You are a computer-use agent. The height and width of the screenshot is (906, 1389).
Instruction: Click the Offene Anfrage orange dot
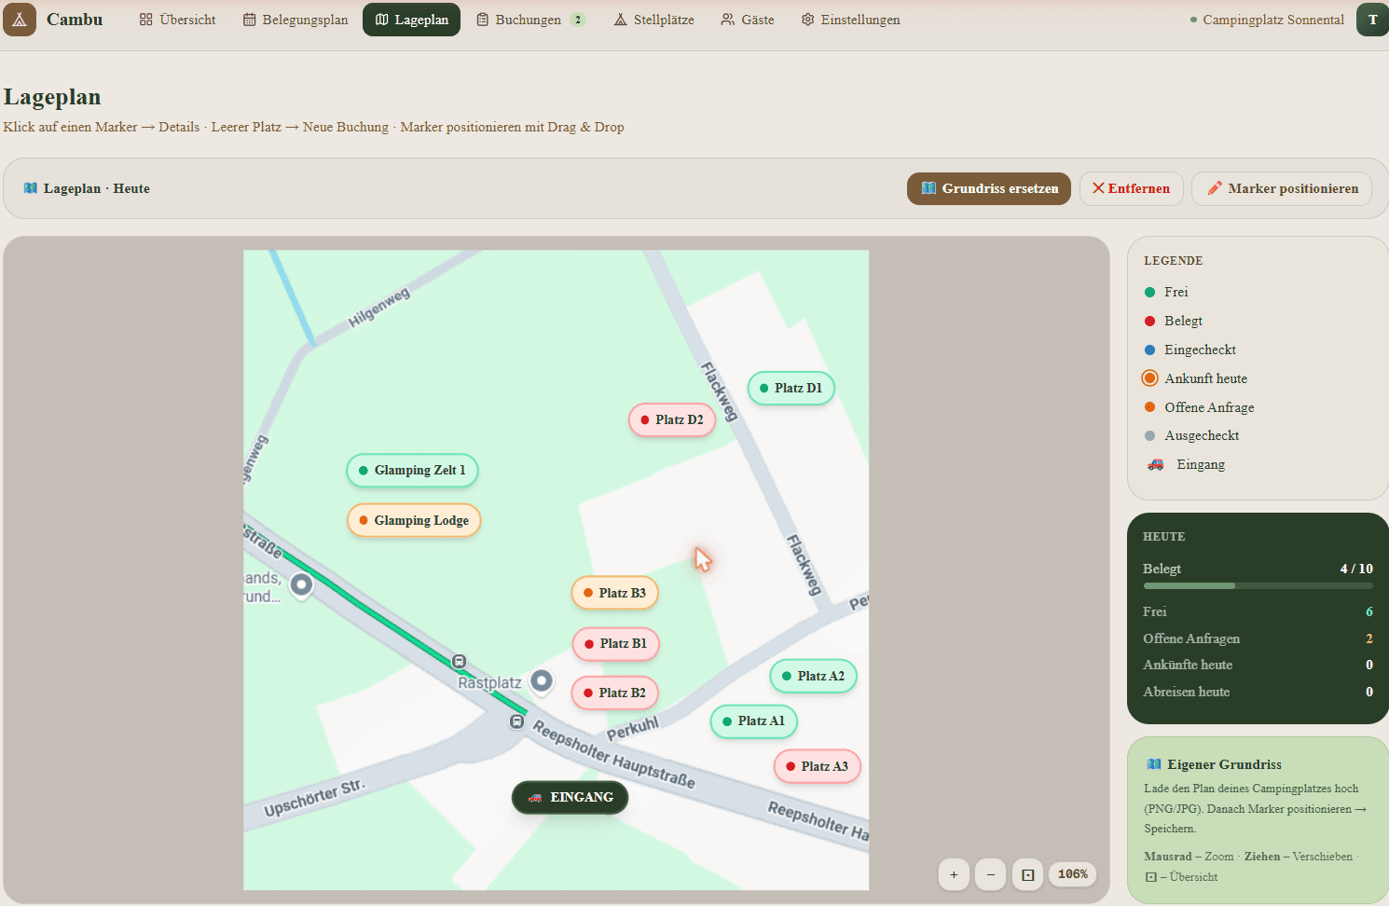tap(1149, 407)
